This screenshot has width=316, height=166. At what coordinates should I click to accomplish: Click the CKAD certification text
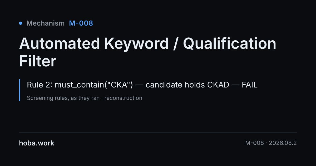pos(218,85)
